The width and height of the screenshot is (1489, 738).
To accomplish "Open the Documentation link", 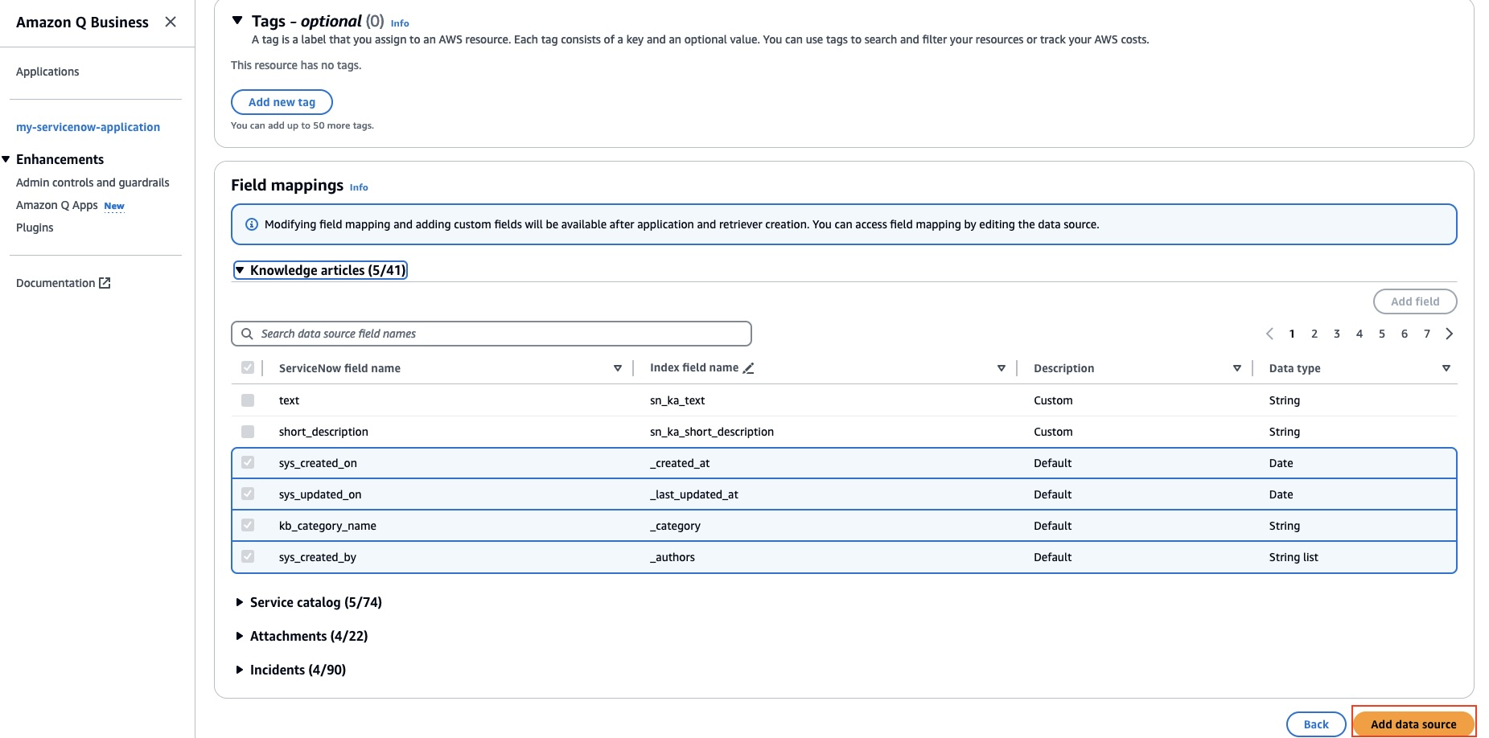I will coord(63,283).
